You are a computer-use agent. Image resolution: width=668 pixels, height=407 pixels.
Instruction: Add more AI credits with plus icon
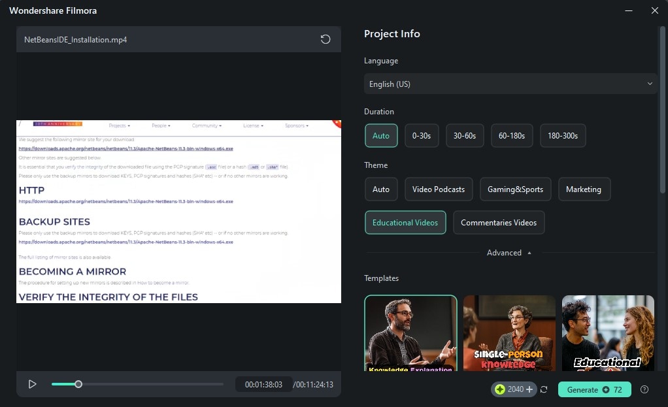tap(529, 389)
